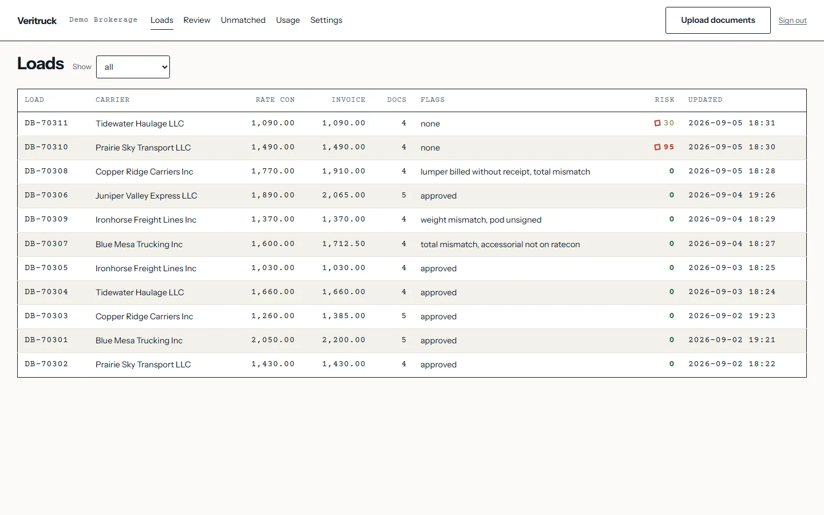Click the UPDATED column header

point(706,100)
